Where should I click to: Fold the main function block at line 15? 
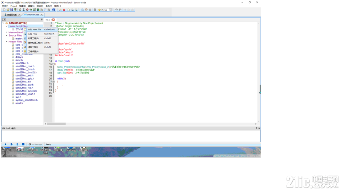point(54,64)
